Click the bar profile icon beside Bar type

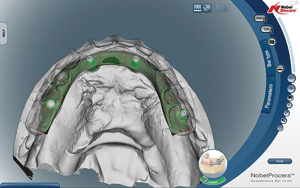[280, 68]
